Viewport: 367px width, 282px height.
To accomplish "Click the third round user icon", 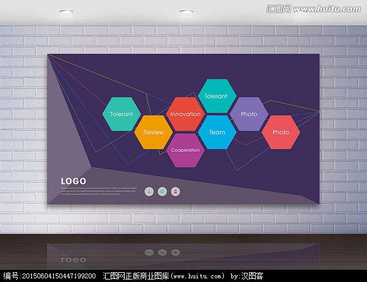I will [176, 191].
